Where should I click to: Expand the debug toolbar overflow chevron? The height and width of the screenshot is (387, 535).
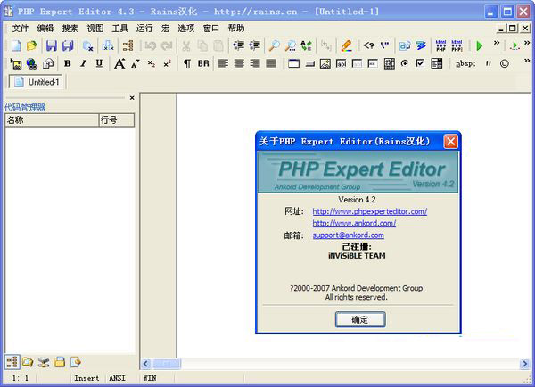pos(527,43)
